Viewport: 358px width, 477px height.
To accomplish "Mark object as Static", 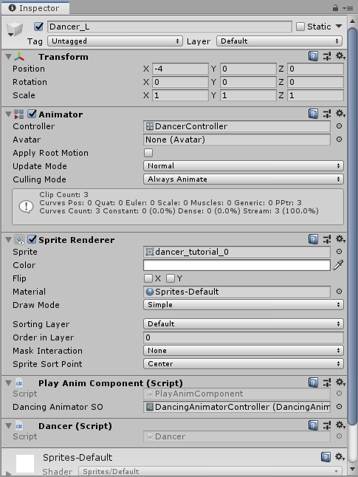I will point(300,27).
